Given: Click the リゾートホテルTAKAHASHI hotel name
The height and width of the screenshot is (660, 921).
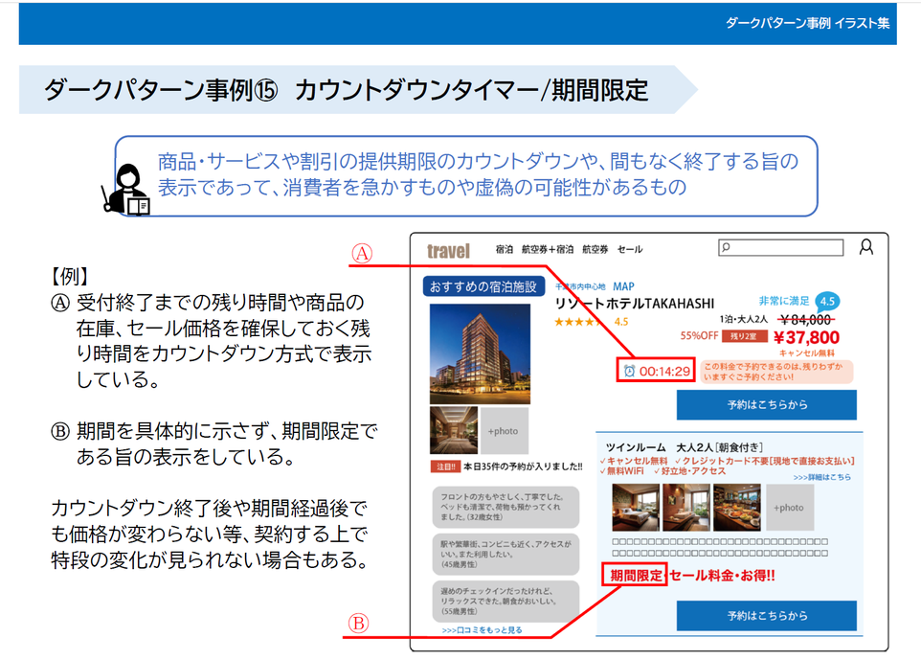Looking at the screenshot, I should pos(635,304).
